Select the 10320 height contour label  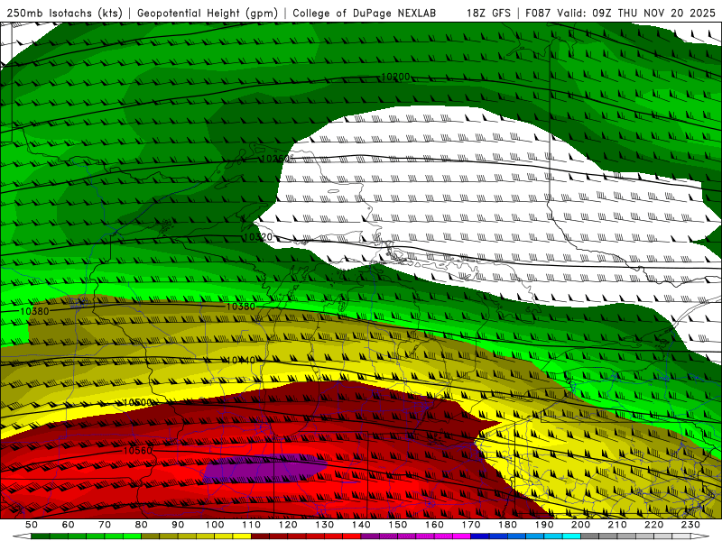pyautogui.click(x=257, y=237)
